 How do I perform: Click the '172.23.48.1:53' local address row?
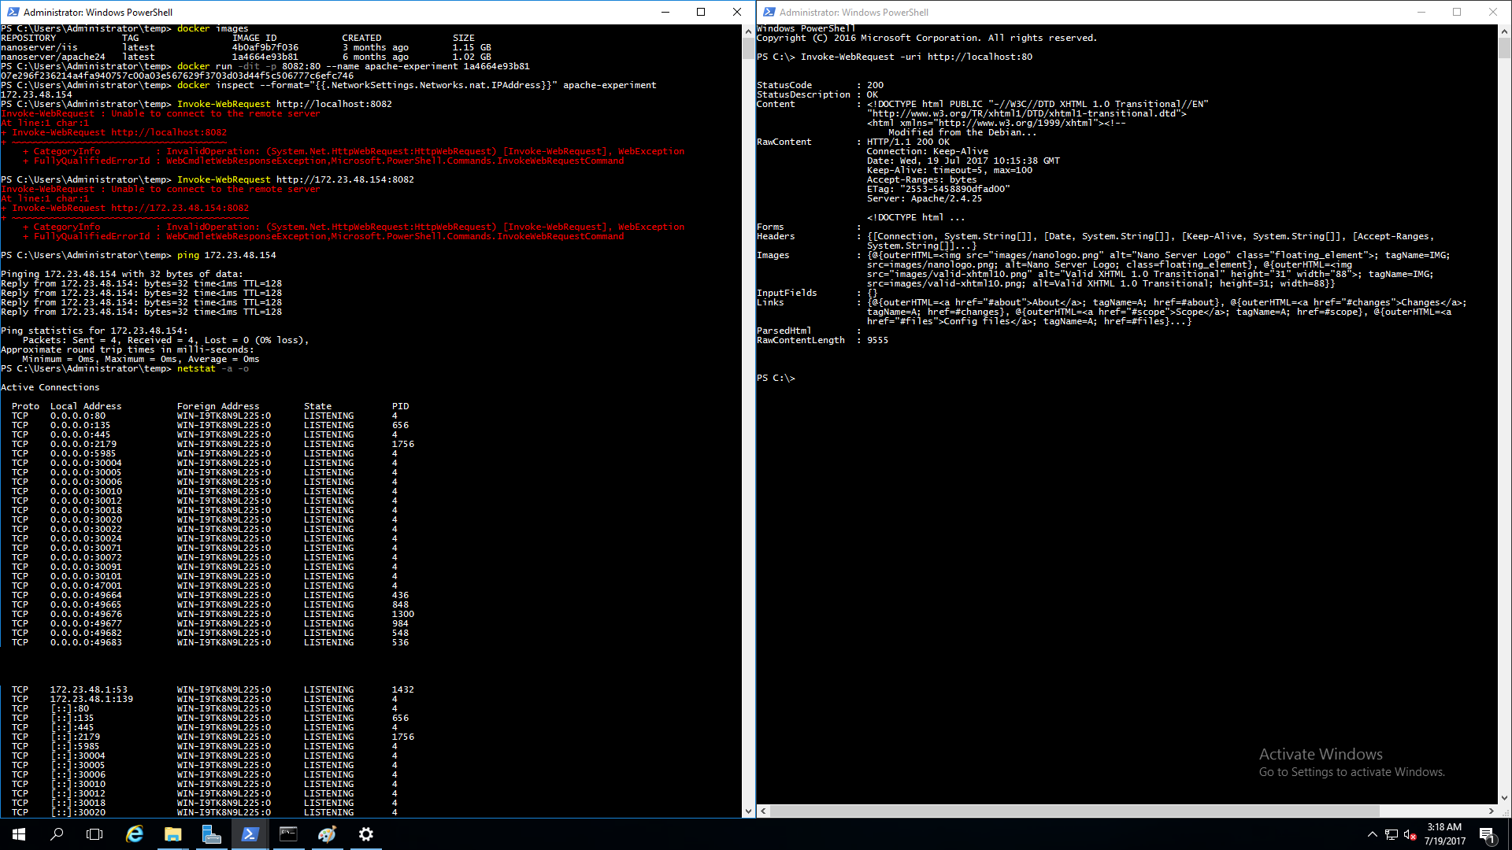(x=89, y=689)
